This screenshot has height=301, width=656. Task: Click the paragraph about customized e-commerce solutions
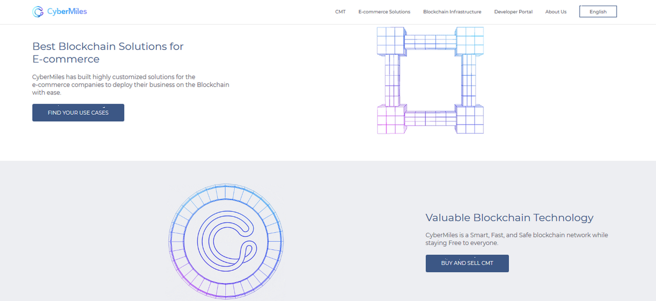point(131,85)
